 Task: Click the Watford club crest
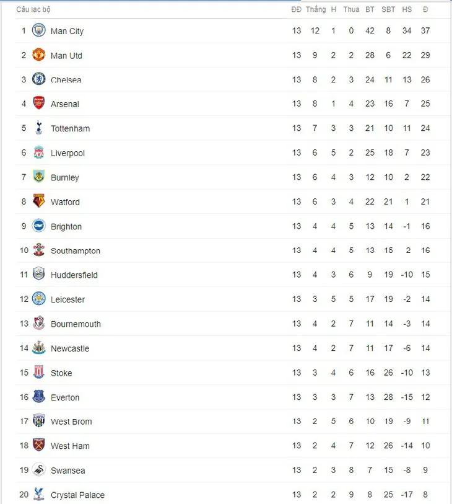coord(39,201)
